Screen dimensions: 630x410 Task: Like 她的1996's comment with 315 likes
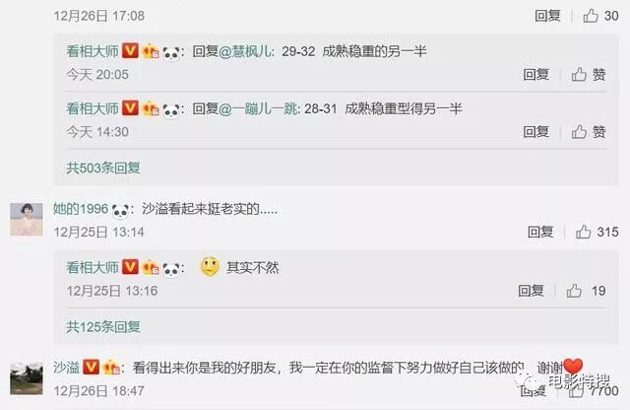point(583,232)
